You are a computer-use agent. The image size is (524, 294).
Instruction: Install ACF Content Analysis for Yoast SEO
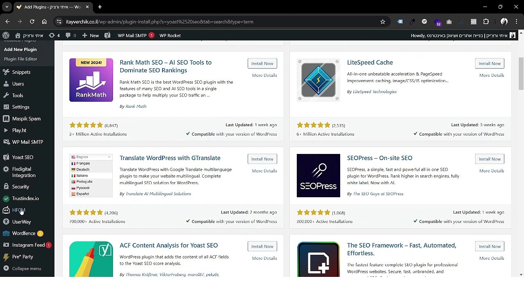[x=262, y=246]
